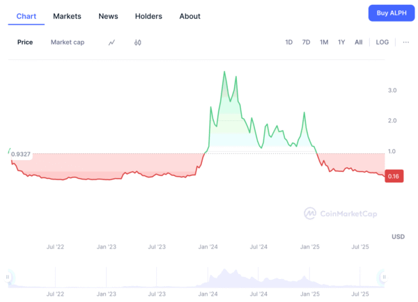Click the left range slider handle

8,277
